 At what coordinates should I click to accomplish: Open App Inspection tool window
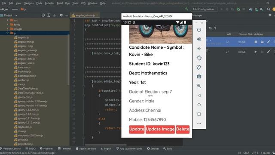(86, 149)
